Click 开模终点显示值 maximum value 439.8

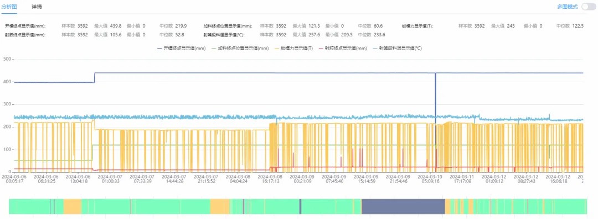point(116,26)
